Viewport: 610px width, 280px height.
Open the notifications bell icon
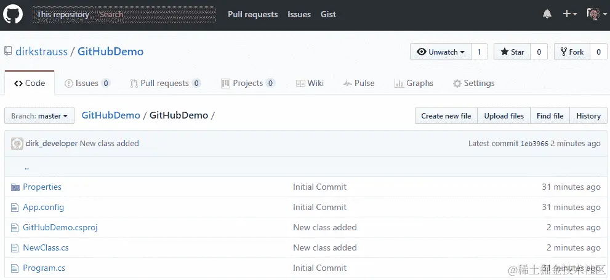[547, 14]
